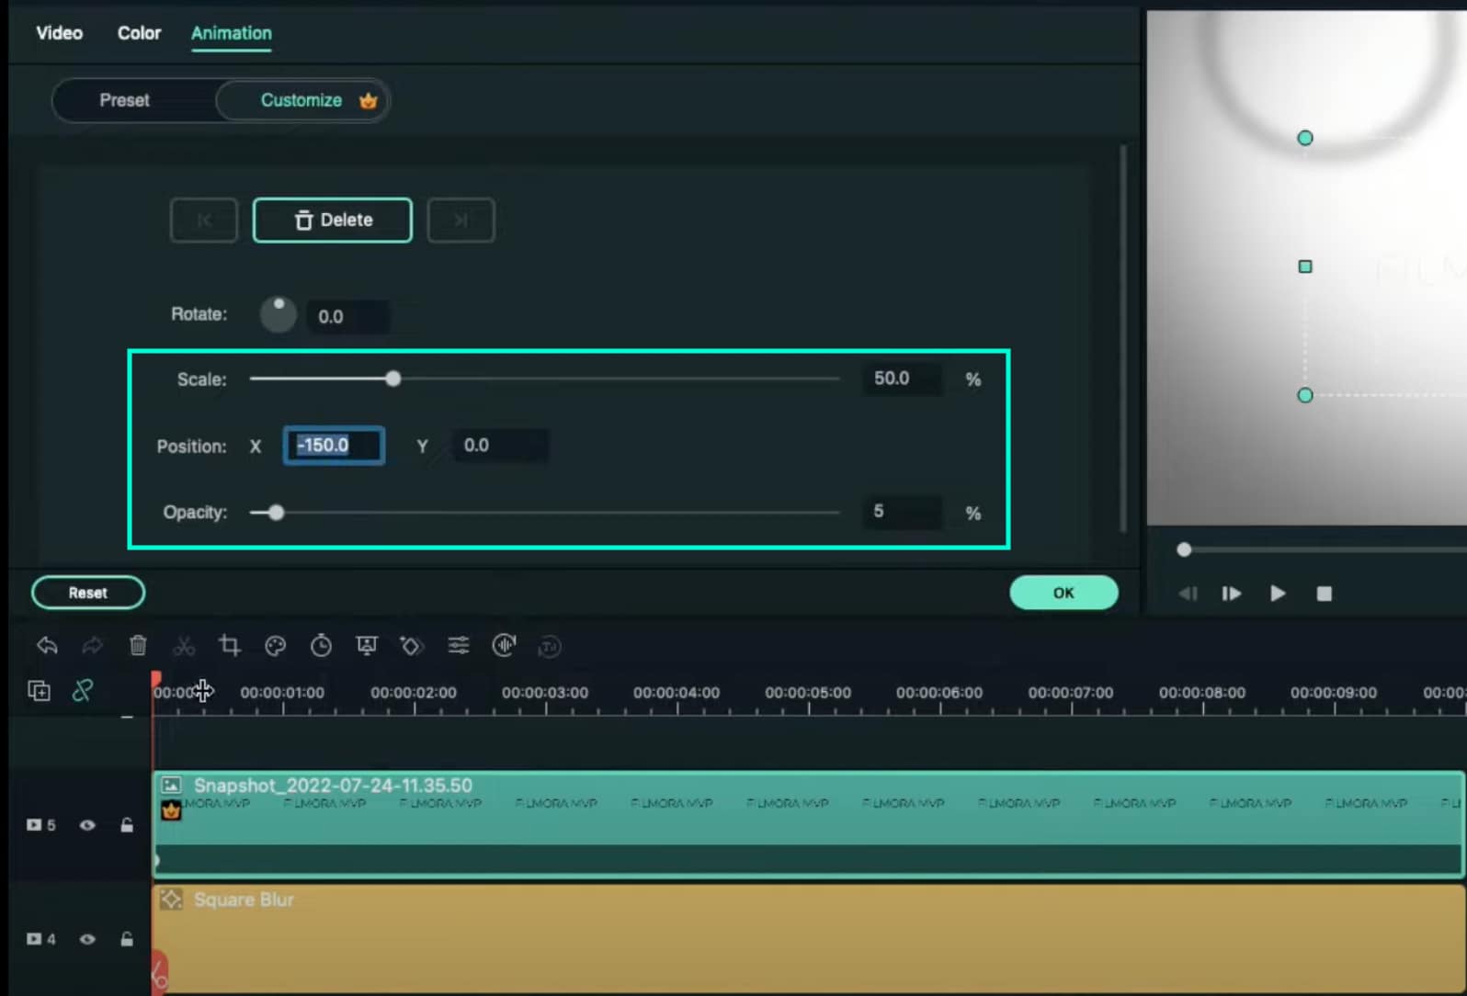Screen dimensions: 1467x996
Task: Select the Square Blur effect clip
Action: (808, 939)
